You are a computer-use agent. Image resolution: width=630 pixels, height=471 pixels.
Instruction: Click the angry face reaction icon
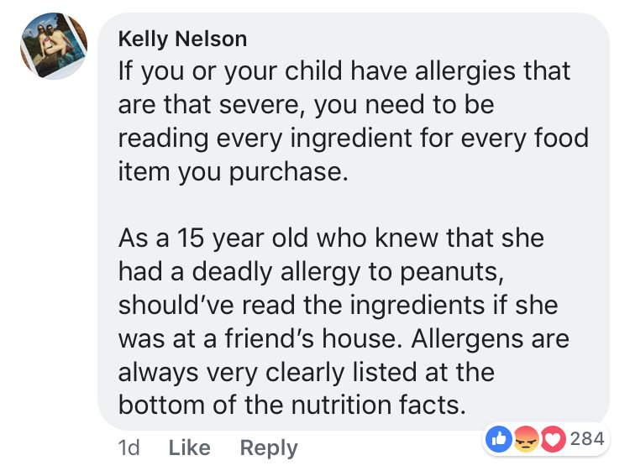click(x=526, y=439)
